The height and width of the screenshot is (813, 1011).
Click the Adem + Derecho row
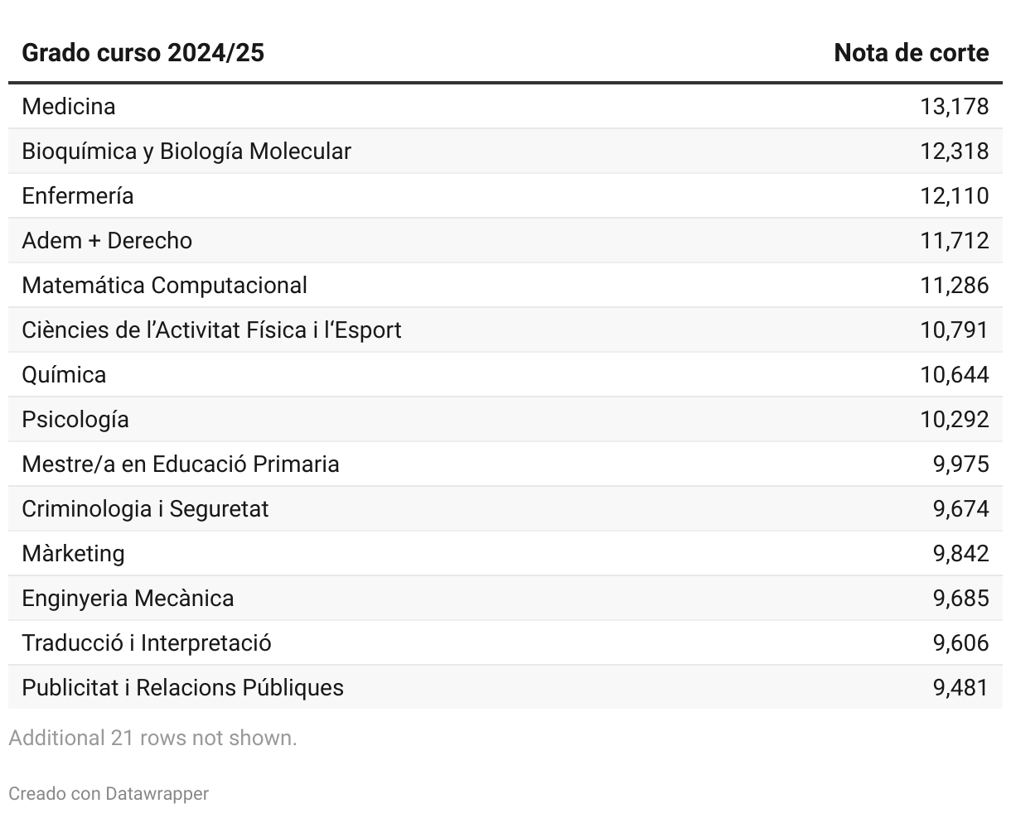pyautogui.click(x=107, y=240)
